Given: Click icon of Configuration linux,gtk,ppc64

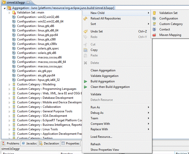Looking at the screenshot, I should pyautogui.click(x=14, y=35).
